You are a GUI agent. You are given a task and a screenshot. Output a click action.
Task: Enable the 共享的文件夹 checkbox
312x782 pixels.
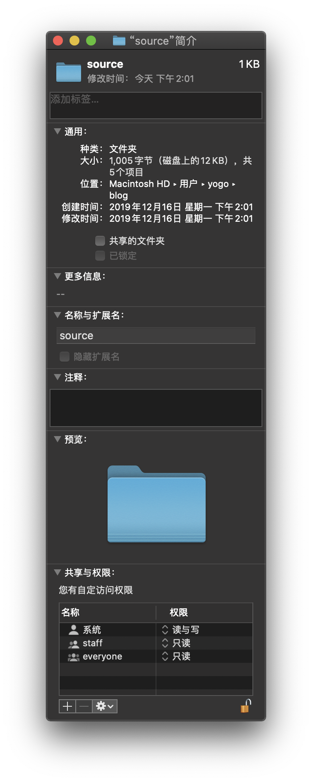pos(100,241)
